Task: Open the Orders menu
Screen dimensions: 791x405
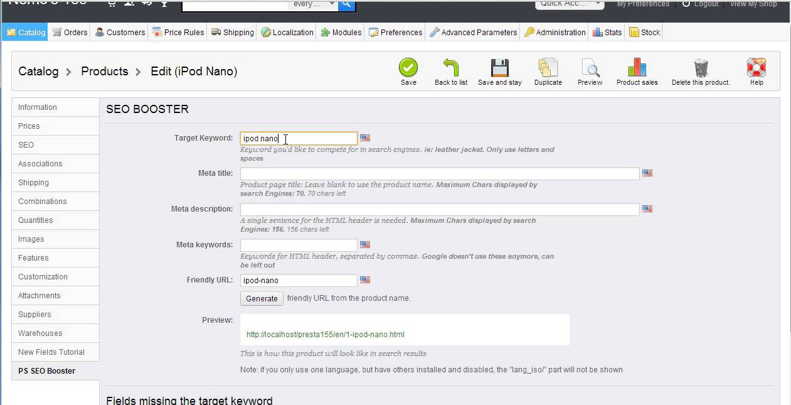Action: (70, 32)
